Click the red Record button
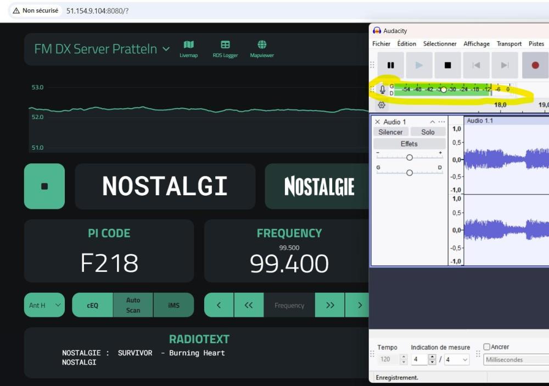The image size is (549, 386). 535,65
